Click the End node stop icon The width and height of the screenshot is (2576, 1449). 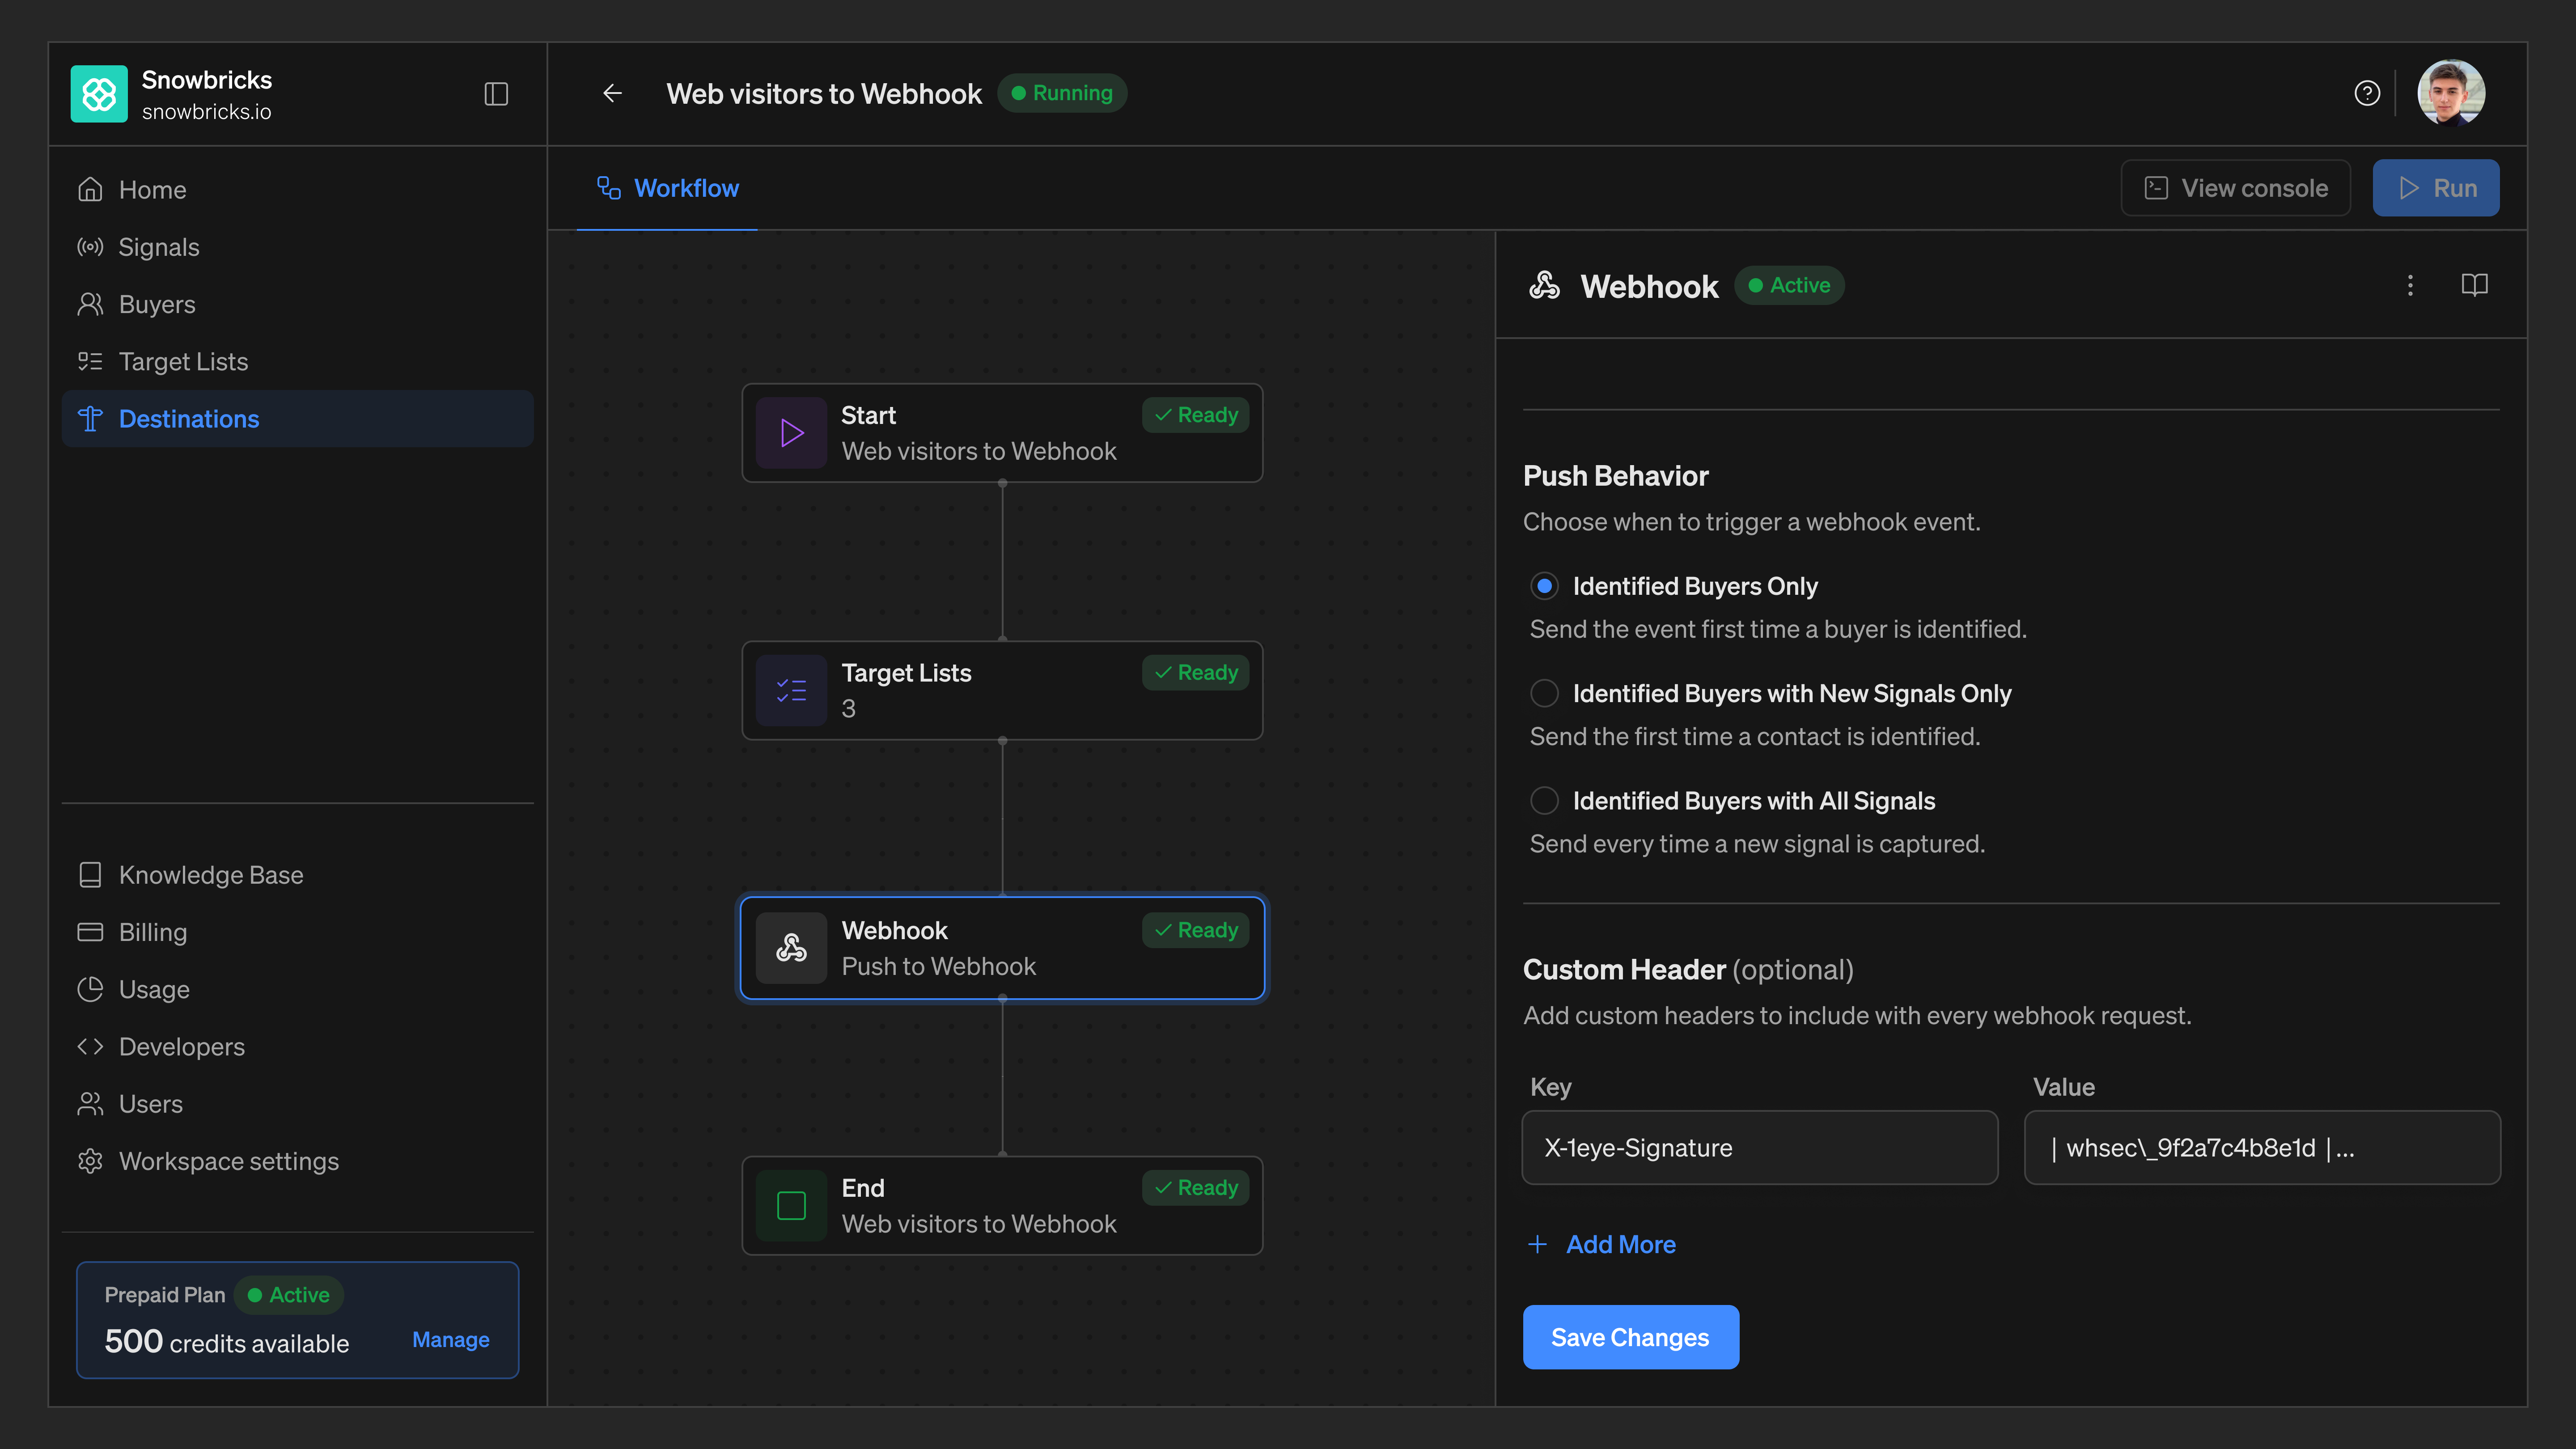pyautogui.click(x=791, y=1206)
